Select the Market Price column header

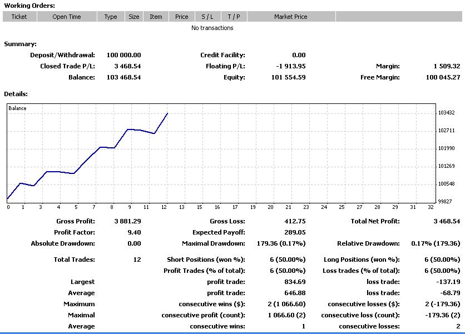tap(291, 17)
